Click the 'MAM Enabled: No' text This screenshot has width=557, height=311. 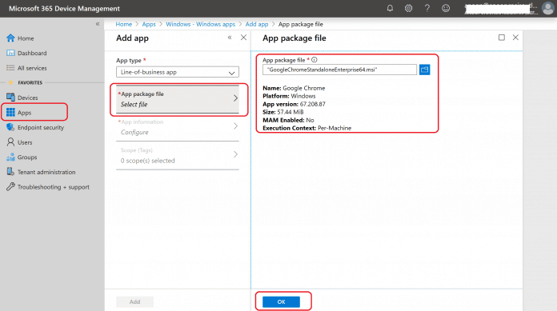(x=288, y=120)
